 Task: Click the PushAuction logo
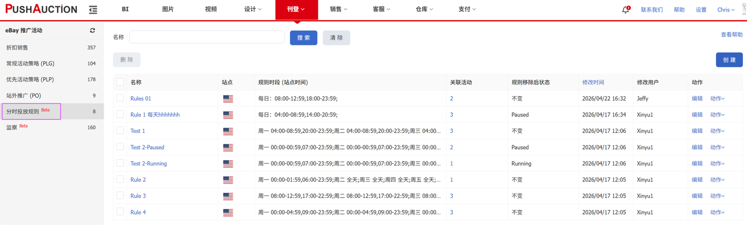tap(41, 9)
